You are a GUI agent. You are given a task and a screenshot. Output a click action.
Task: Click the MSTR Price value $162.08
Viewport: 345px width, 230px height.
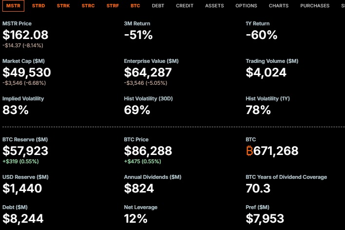(x=25, y=35)
